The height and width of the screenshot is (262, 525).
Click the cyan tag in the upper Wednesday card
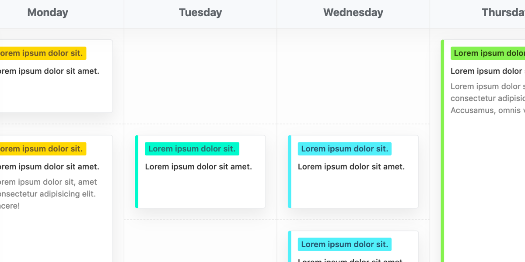[x=345, y=149]
